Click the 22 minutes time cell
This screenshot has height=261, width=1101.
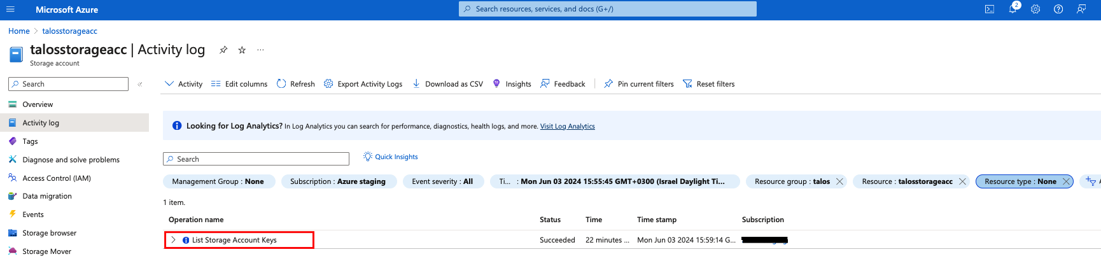pyautogui.click(x=607, y=240)
